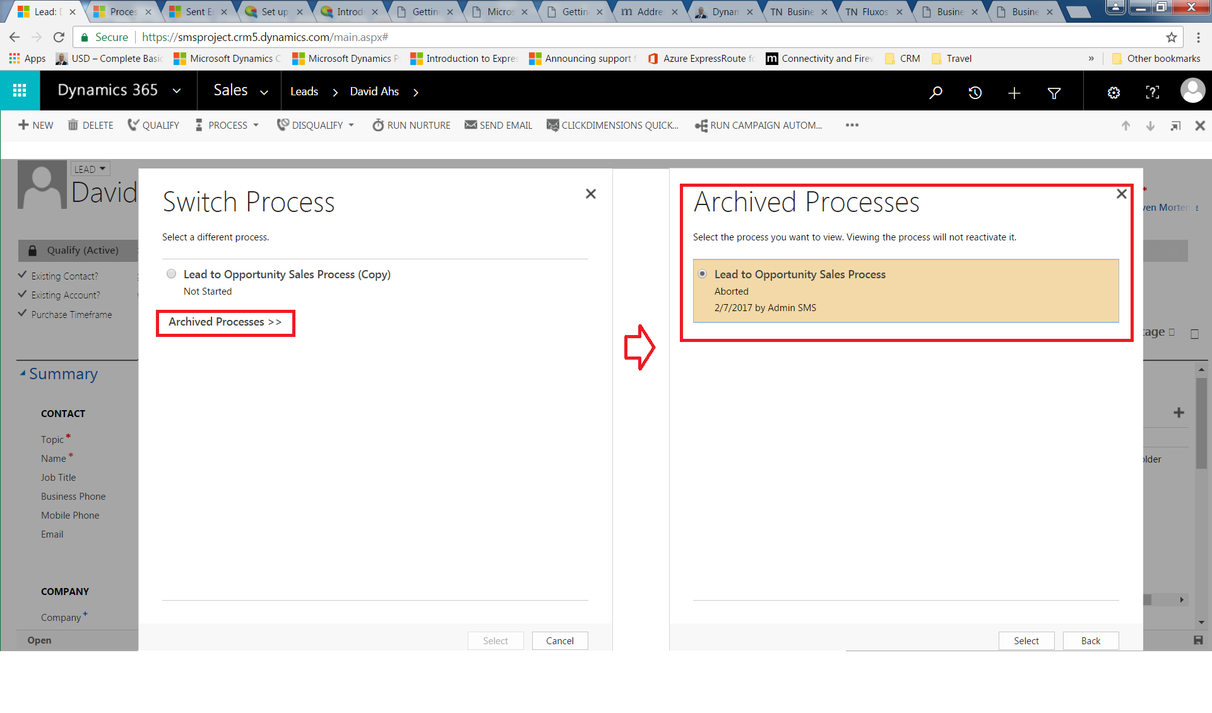Expand the Process command dropdown
Image resolution: width=1212 pixels, height=713 pixels.
click(256, 125)
